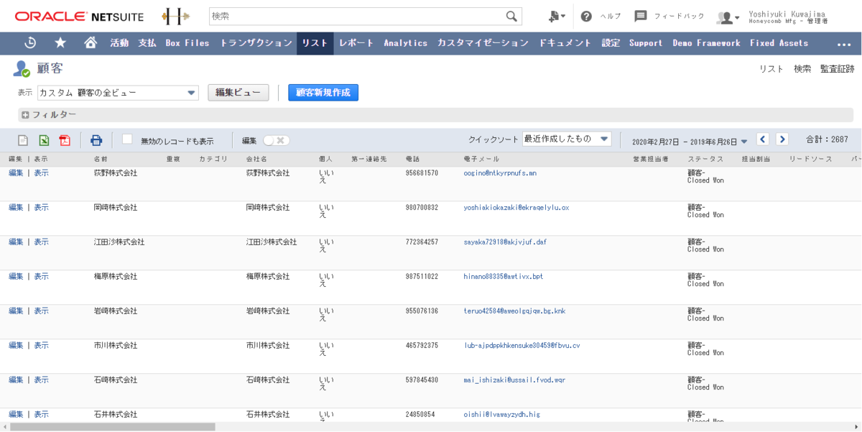The image size is (862, 432).
Task: Click the global search input field
Action: tap(357, 17)
